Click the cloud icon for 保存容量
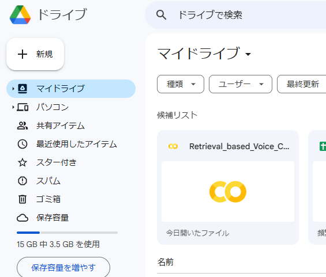This screenshot has width=326, height=277. click(23, 218)
